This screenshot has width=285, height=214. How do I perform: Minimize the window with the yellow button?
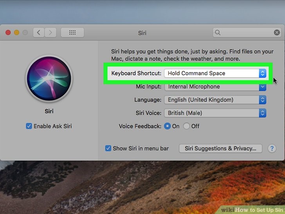click(x=17, y=33)
